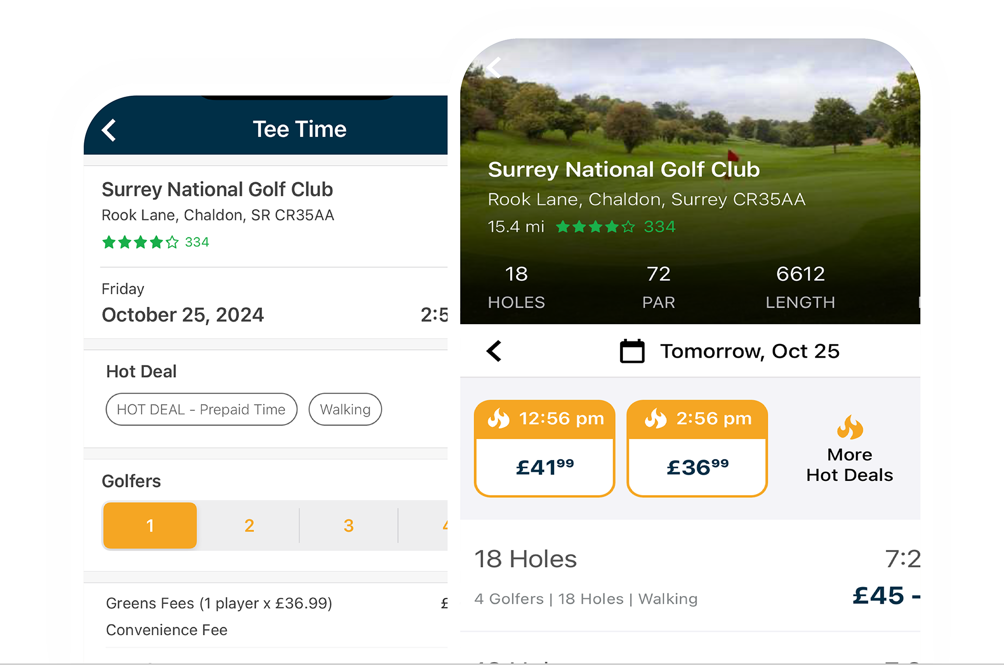Select the £41.99 price for 12:56 pm
The height and width of the screenshot is (665, 1004).
tap(544, 467)
